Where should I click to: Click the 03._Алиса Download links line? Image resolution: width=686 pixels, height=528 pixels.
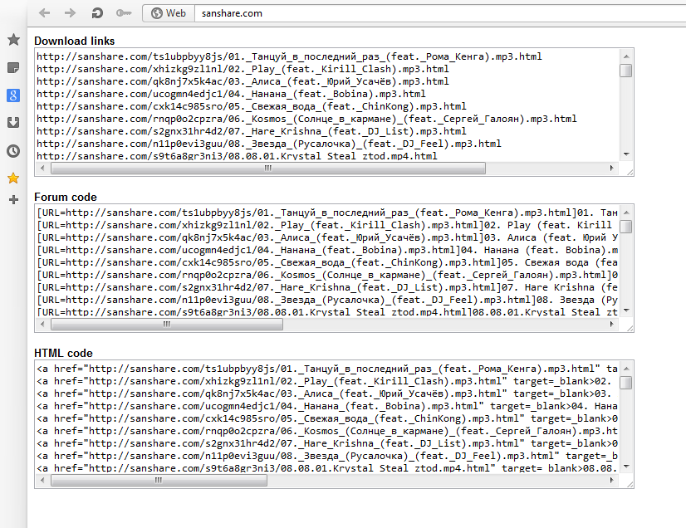pyautogui.click(x=243, y=81)
